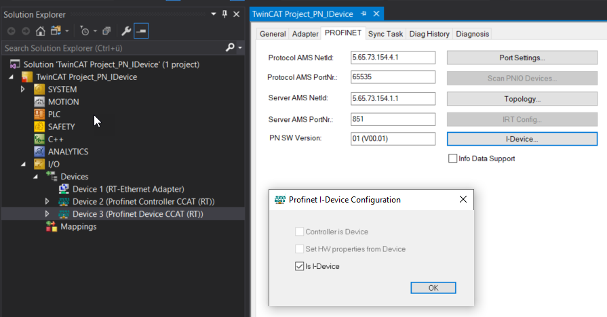Click the Profinet Device CCAT device icon
The height and width of the screenshot is (317, 607).
[x=64, y=214]
